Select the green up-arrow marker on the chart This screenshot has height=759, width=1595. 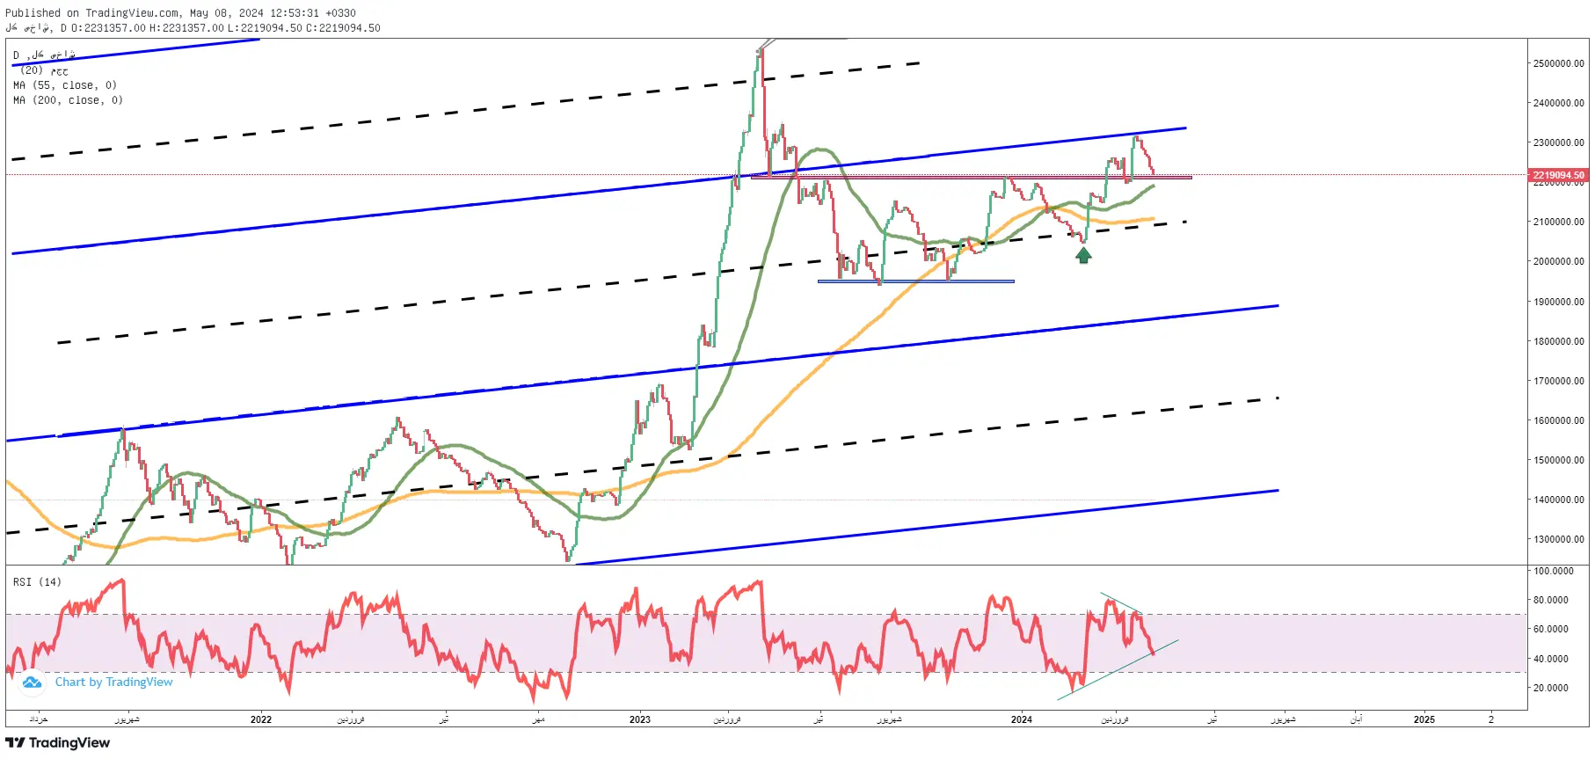(x=1083, y=255)
